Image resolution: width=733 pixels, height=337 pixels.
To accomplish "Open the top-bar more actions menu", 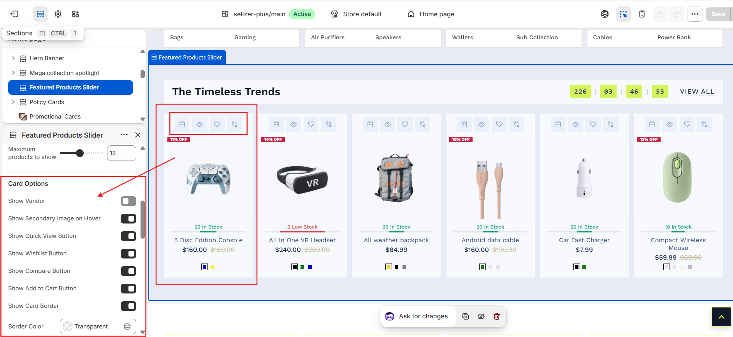I will 695,14.
